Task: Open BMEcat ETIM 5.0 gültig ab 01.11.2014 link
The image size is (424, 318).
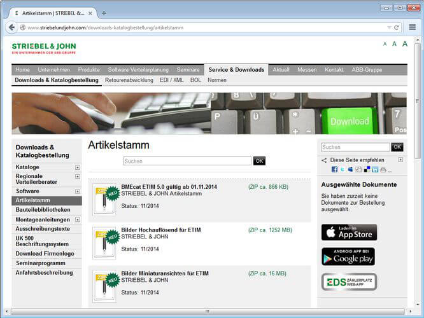Action: [x=169, y=187]
